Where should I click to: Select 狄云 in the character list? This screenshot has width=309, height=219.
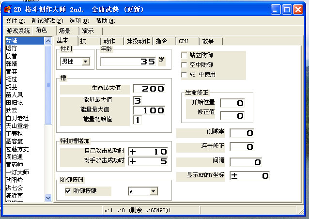[24, 110]
